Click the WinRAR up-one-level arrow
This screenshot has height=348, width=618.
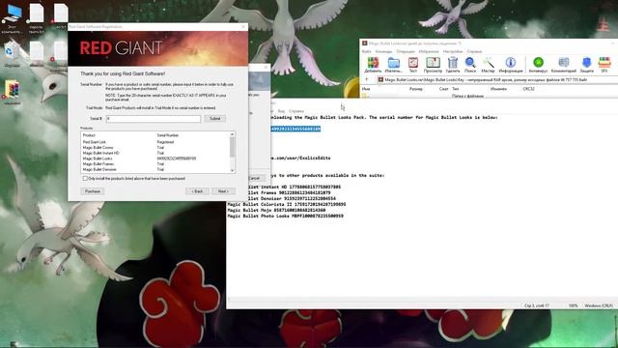(367, 79)
